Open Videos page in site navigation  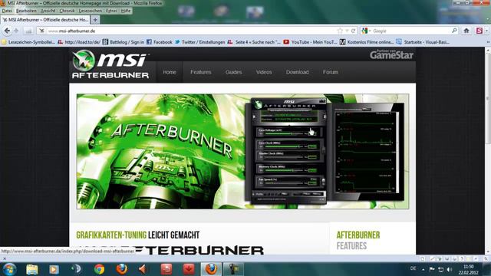pos(264,72)
